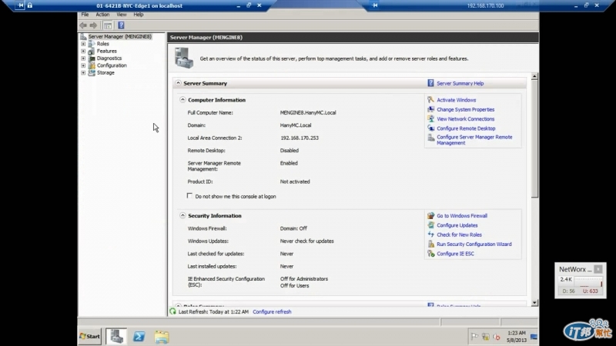Open the Help toolbar icon
The image size is (616, 346).
(121, 25)
